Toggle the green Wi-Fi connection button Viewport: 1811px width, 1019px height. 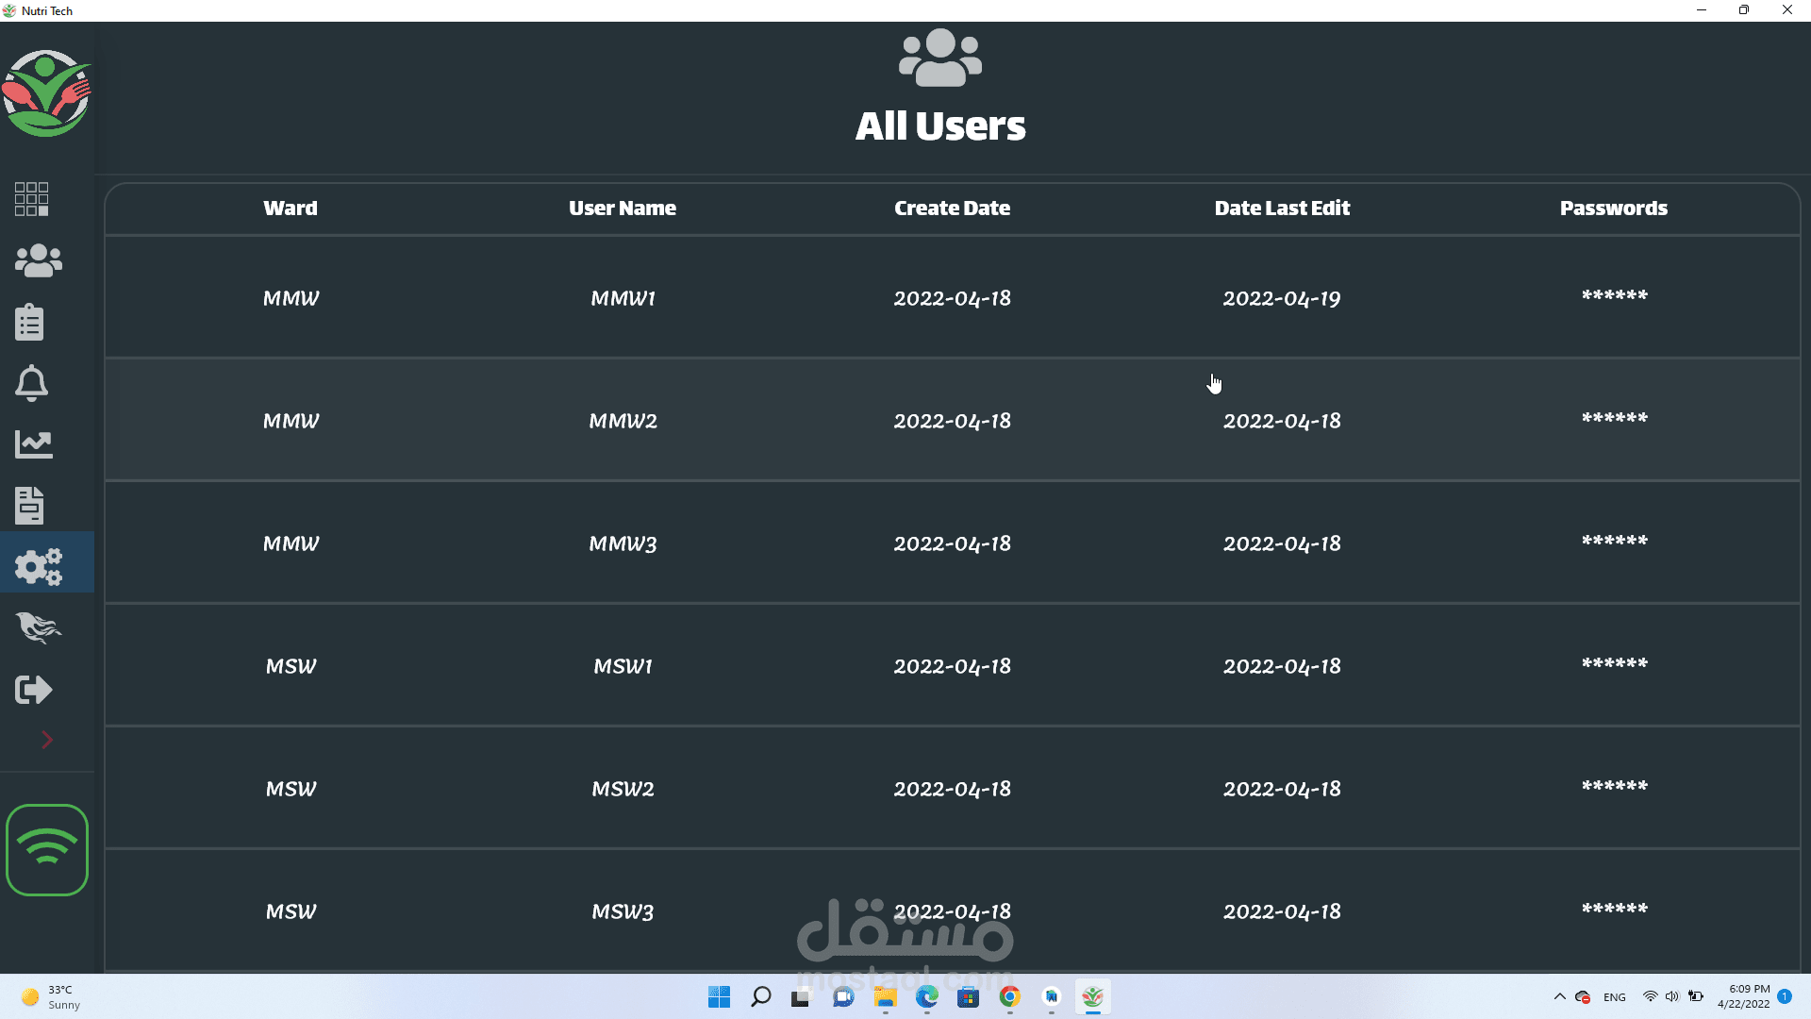tap(47, 850)
